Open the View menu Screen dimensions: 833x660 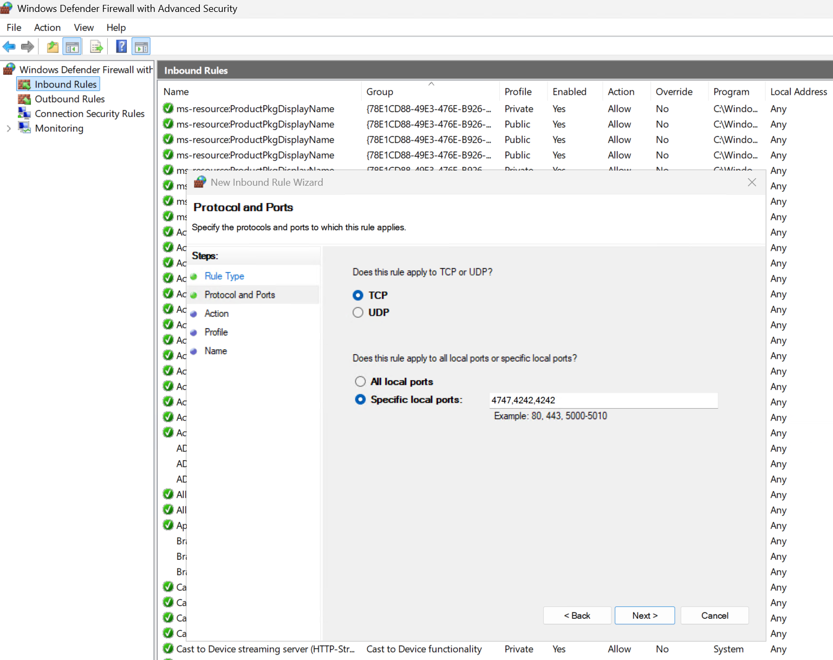[x=83, y=28]
